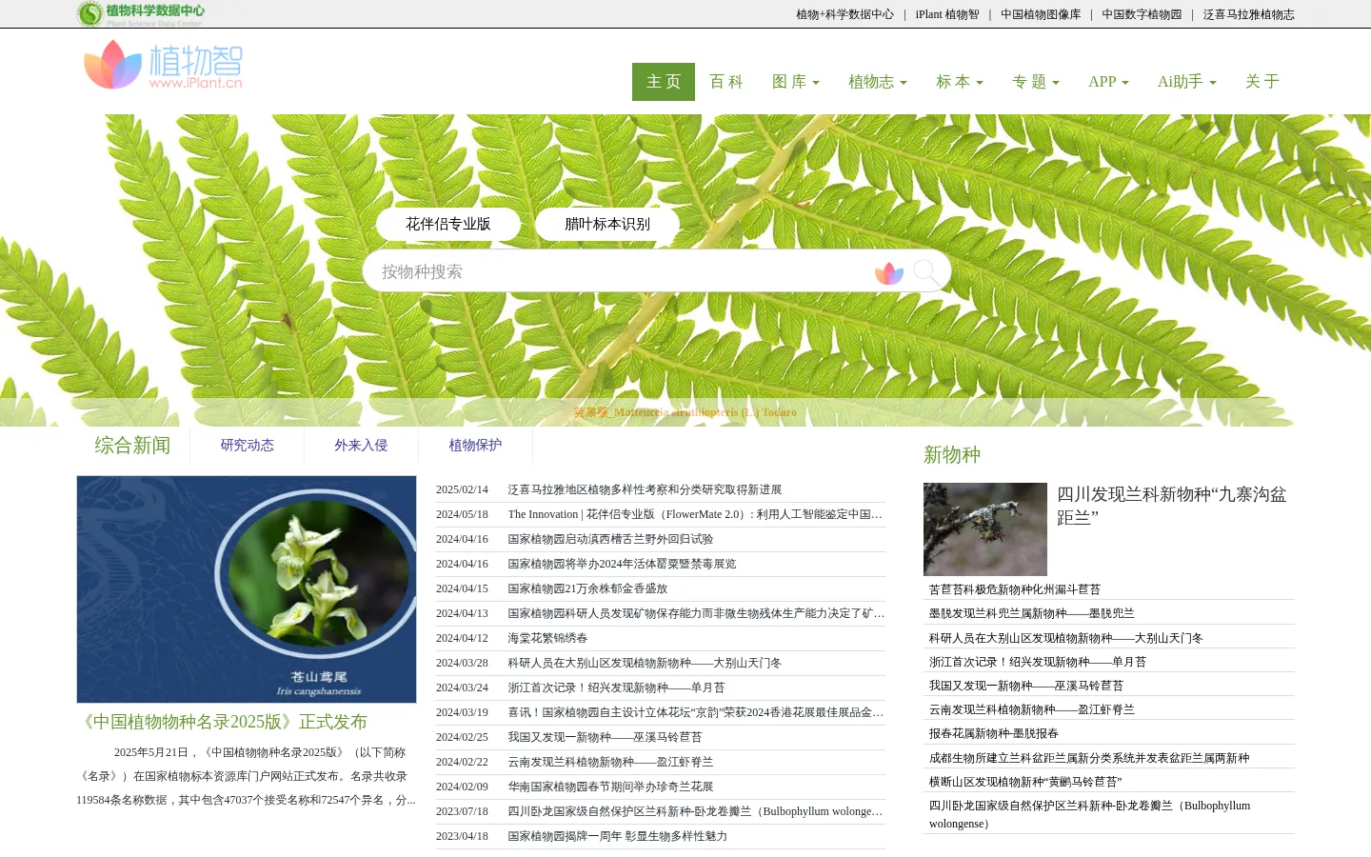Screen dimensions: 1371x857
Task: Open 2024/03/24 单月苔 news item
Action: pos(616,688)
